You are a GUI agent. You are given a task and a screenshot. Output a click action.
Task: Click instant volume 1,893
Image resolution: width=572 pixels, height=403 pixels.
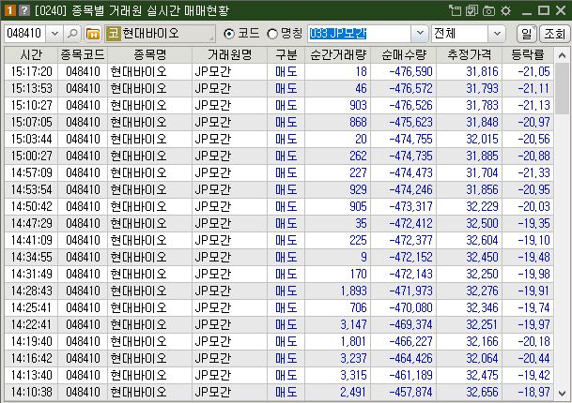pyautogui.click(x=353, y=291)
